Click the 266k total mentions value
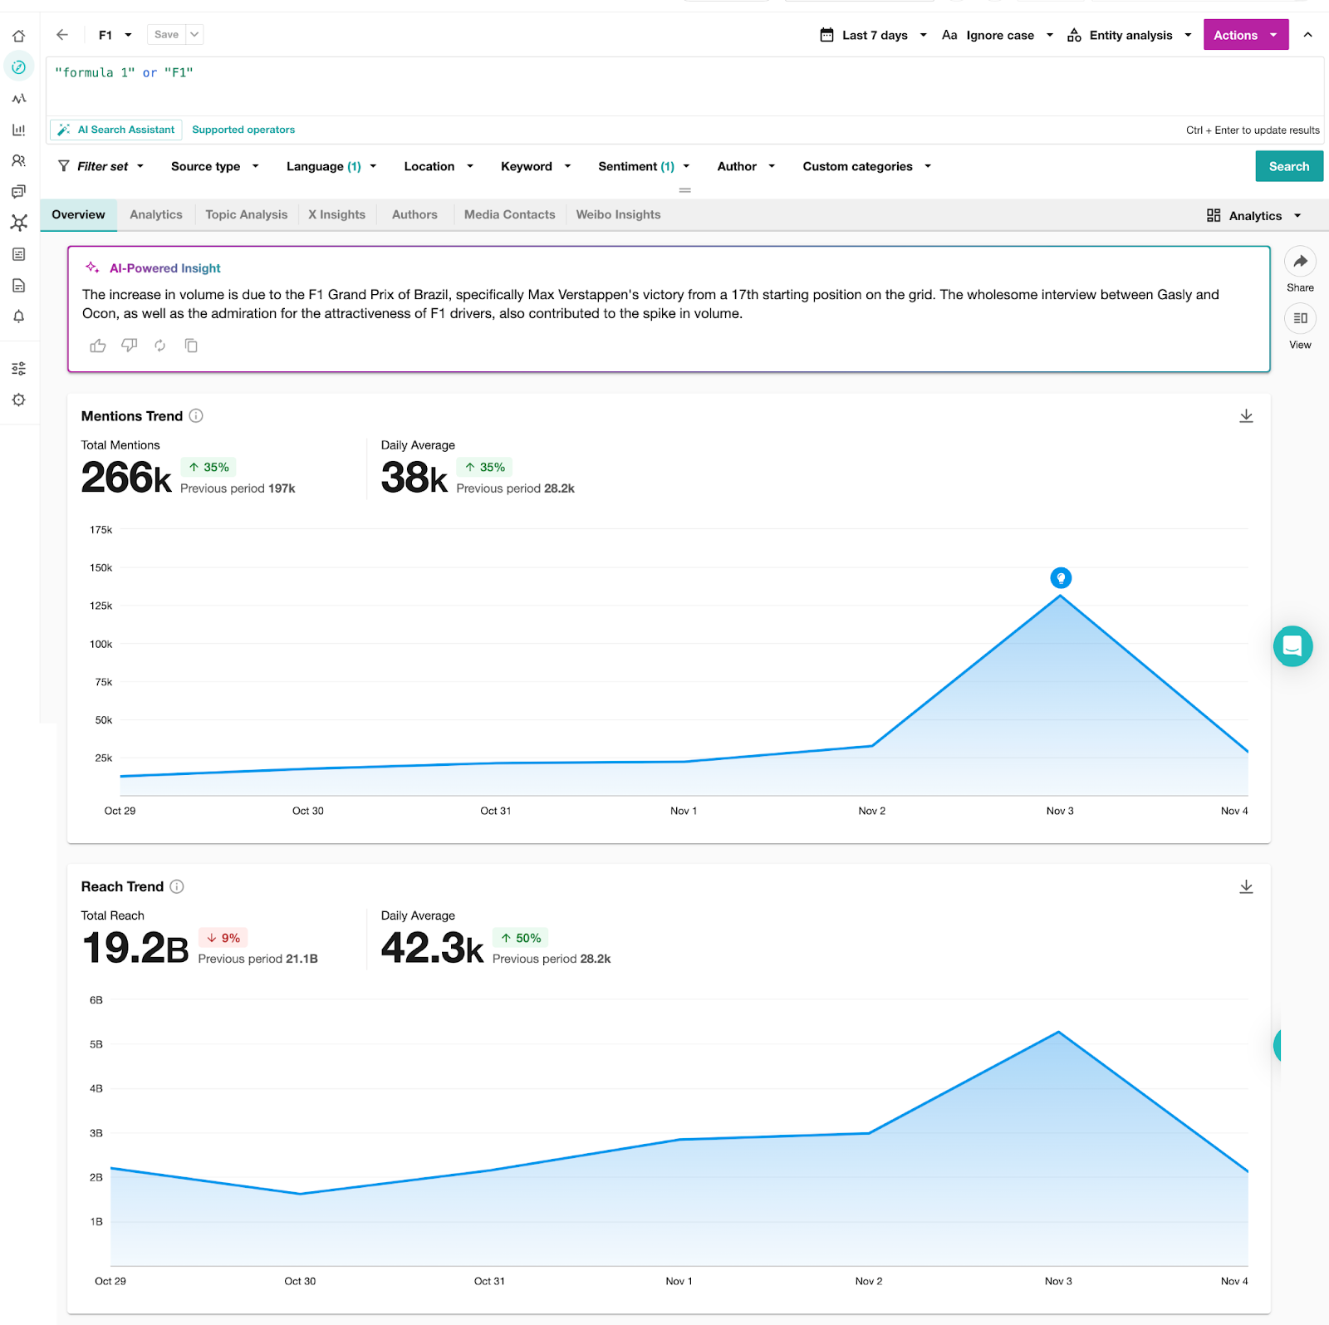Screen dimensions: 1329x1325 (x=126, y=478)
